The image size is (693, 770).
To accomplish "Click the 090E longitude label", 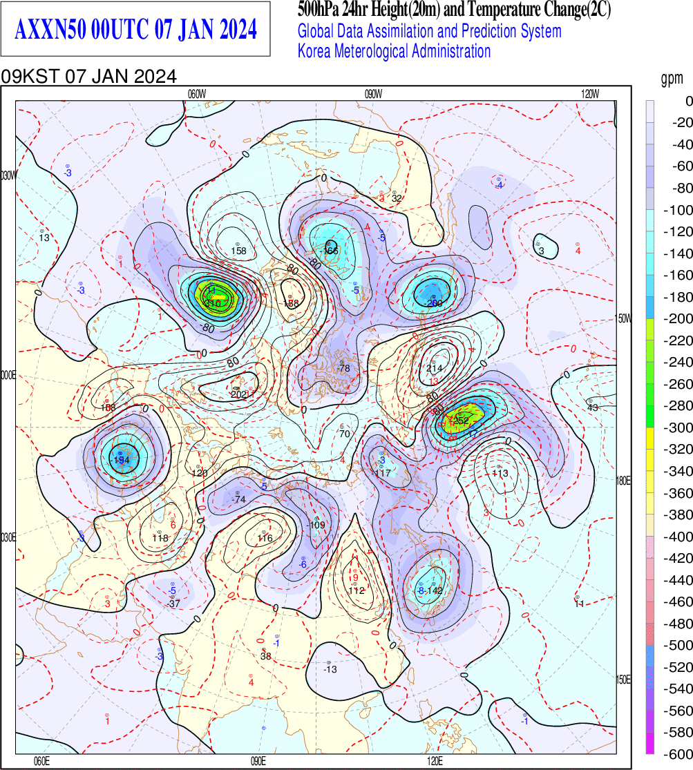I will tap(258, 762).
